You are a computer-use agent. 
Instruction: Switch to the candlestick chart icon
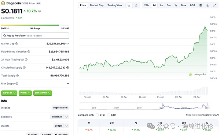point(136,5)
